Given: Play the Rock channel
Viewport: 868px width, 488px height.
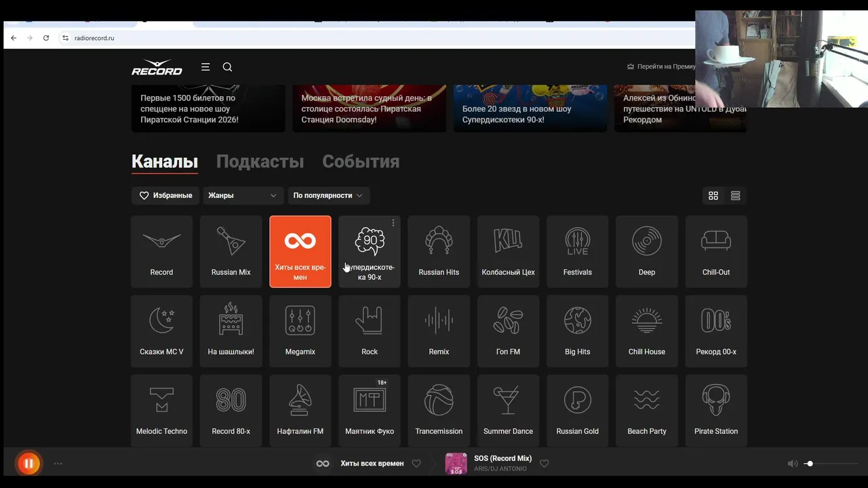Looking at the screenshot, I should 370,331.
